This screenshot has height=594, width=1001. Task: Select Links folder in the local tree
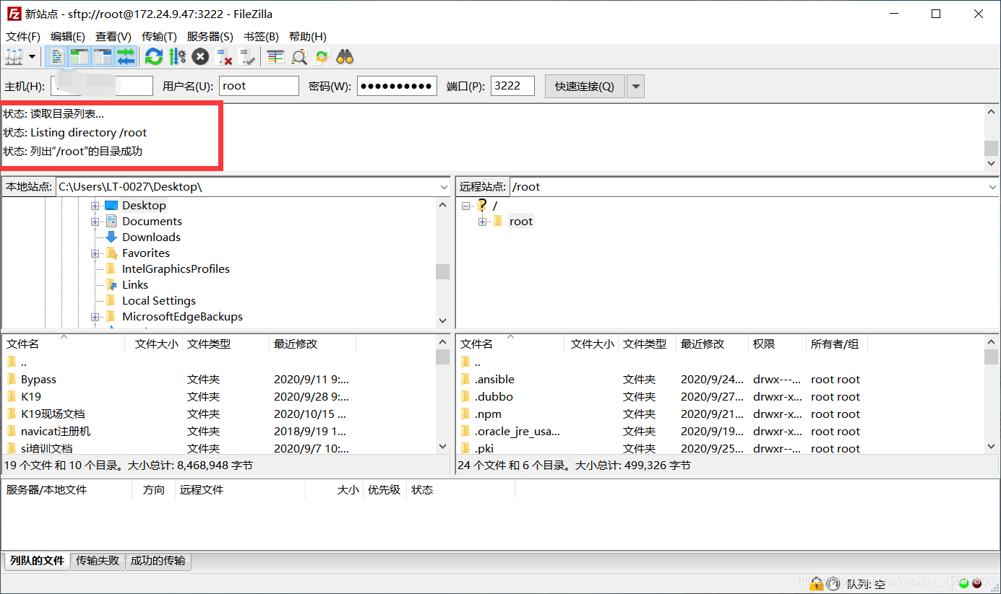[x=135, y=285]
